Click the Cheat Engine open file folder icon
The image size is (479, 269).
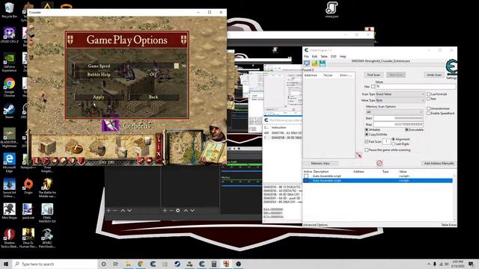click(x=314, y=63)
